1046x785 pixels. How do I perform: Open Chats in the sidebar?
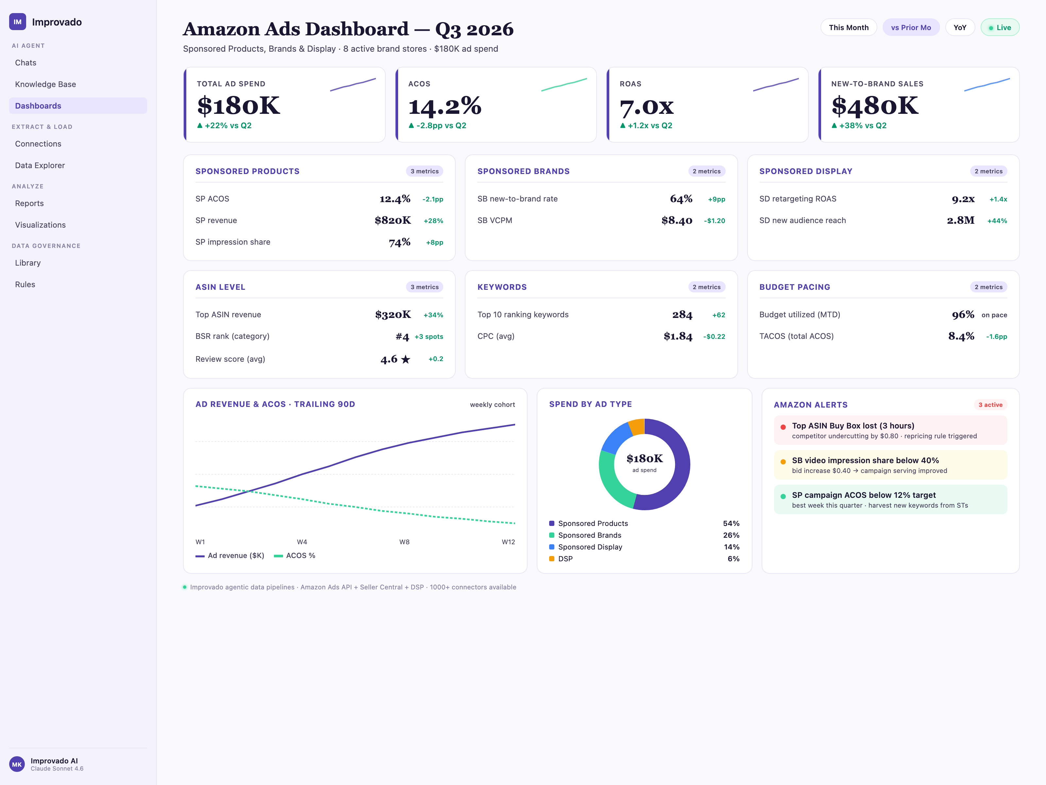point(78,62)
